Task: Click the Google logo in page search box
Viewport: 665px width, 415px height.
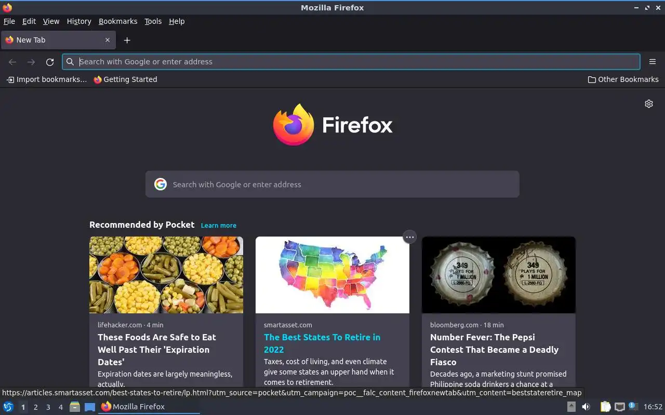Action: 161,184
